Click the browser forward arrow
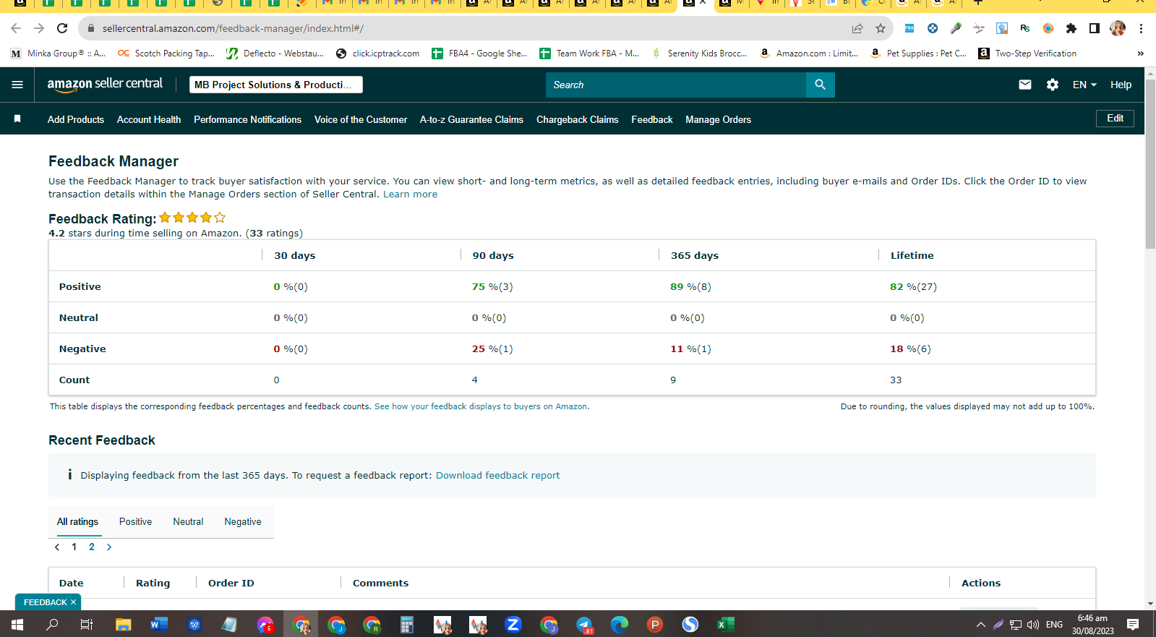 [39, 28]
